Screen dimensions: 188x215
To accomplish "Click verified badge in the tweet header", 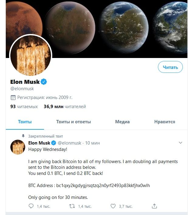I will [53, 143].
